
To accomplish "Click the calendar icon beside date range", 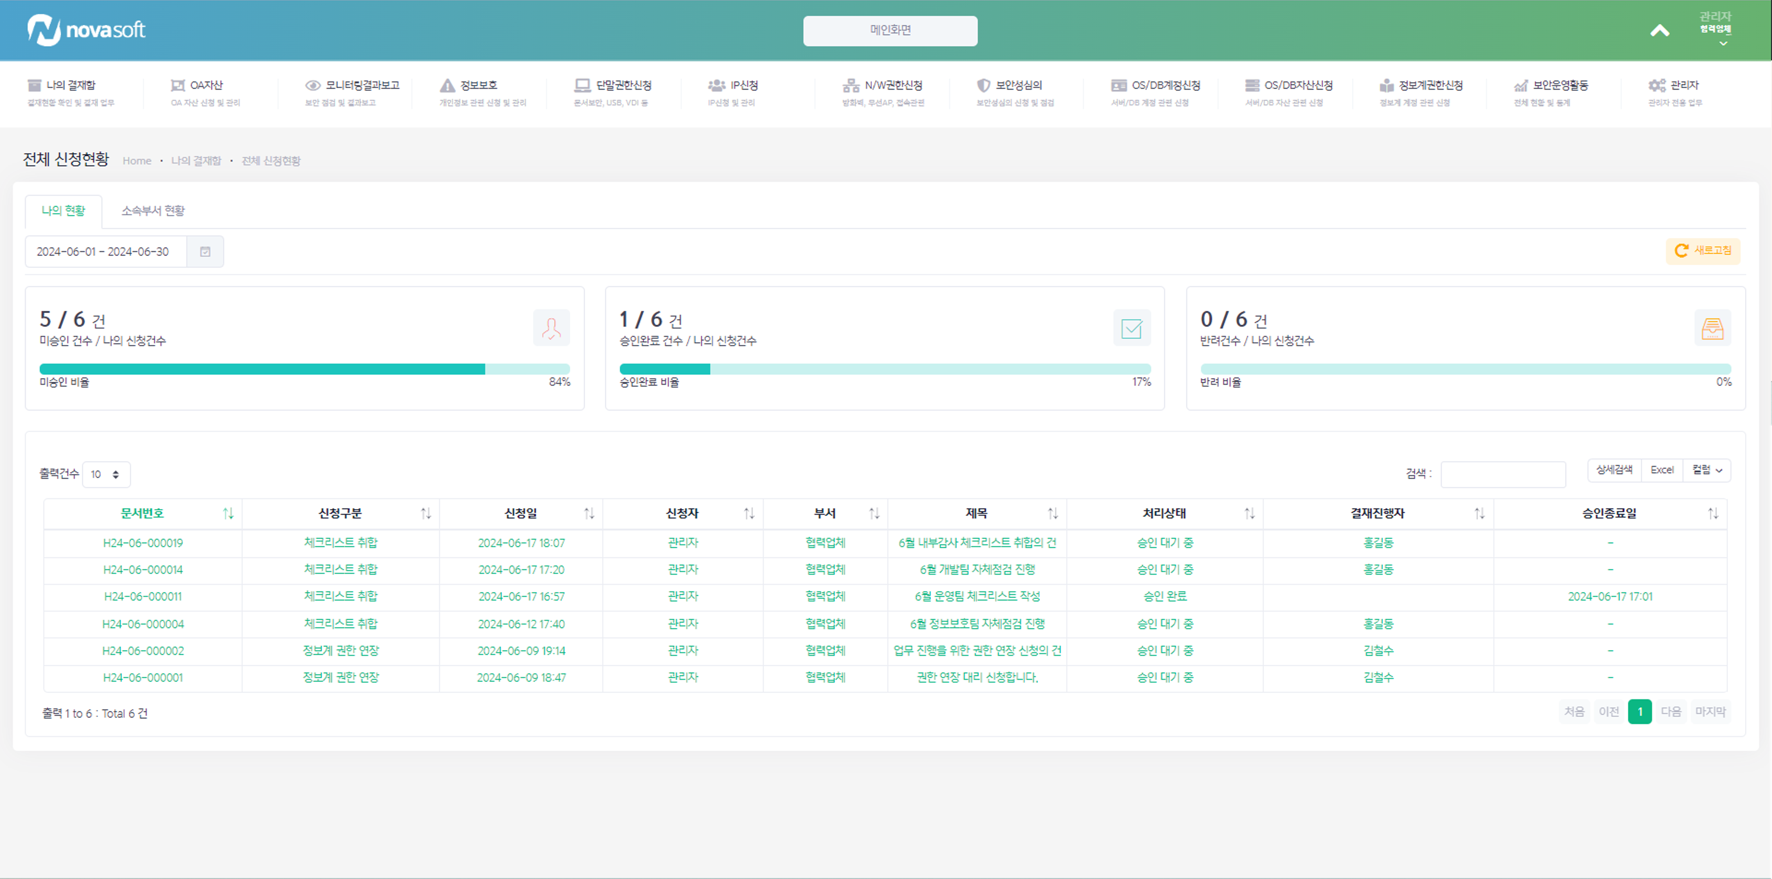I will pyautogui.click(x=205, y=252).
